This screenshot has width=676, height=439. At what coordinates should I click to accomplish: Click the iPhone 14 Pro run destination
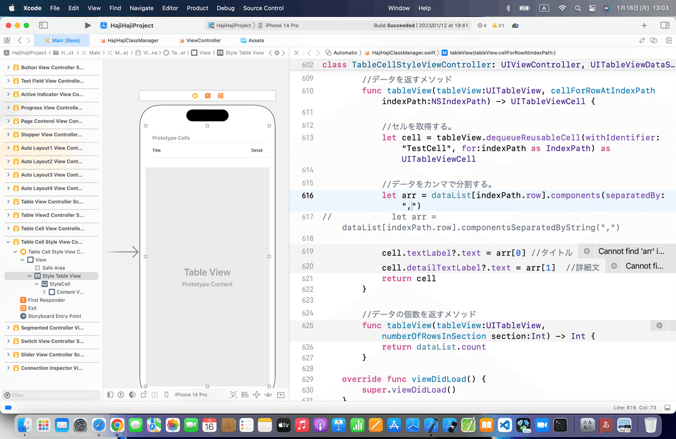tap(278, 25)
